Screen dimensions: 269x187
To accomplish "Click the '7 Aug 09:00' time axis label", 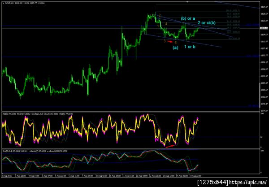I will pyautogui.click(x=88, y=176).
